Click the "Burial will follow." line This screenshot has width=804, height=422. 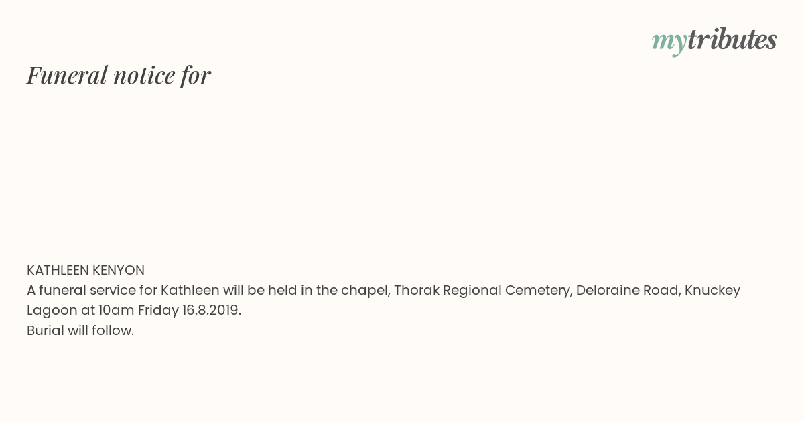(x=80, y=331)
